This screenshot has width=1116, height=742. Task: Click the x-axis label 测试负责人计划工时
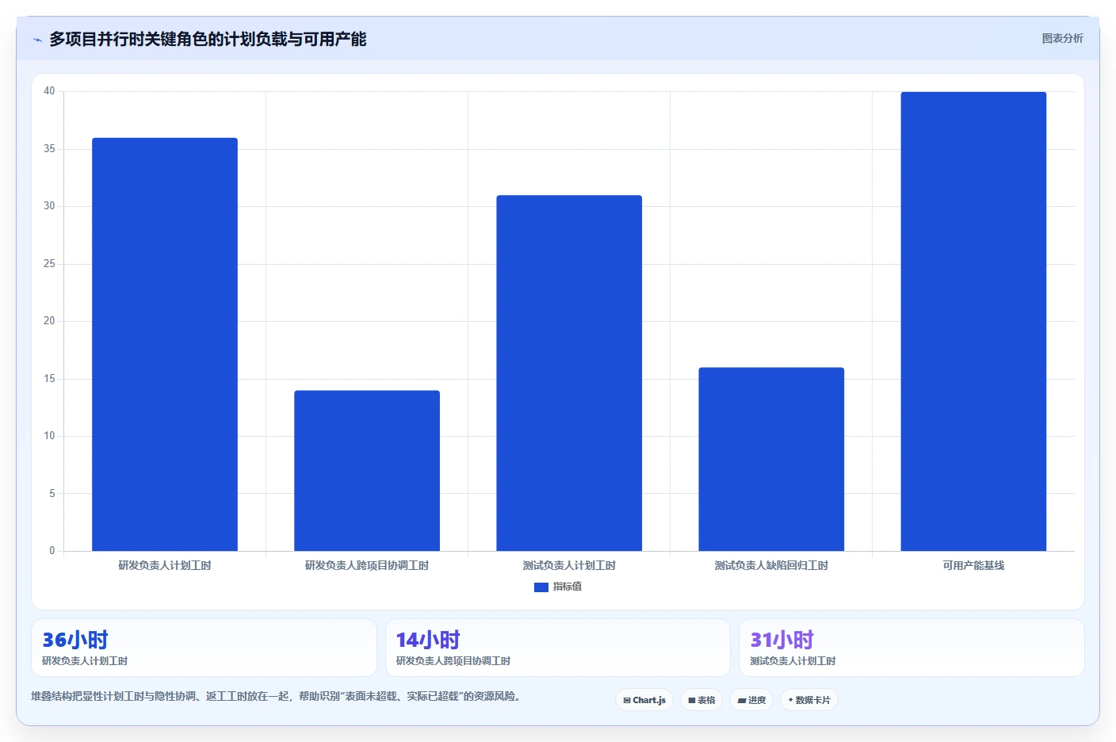point(569,565)
